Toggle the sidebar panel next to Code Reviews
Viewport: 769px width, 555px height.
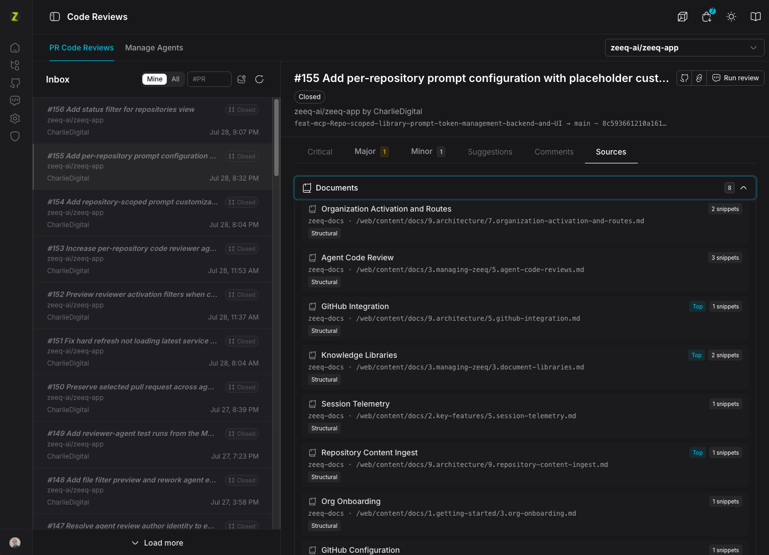55,17
